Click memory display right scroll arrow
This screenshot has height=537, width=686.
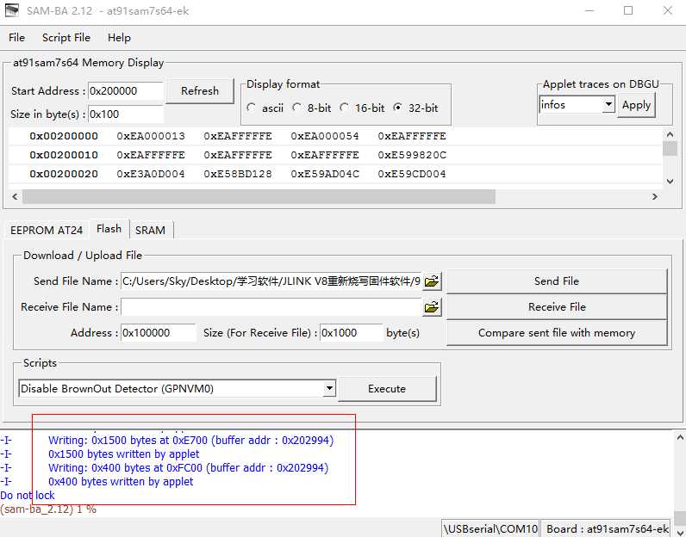(x=654, y=196)
